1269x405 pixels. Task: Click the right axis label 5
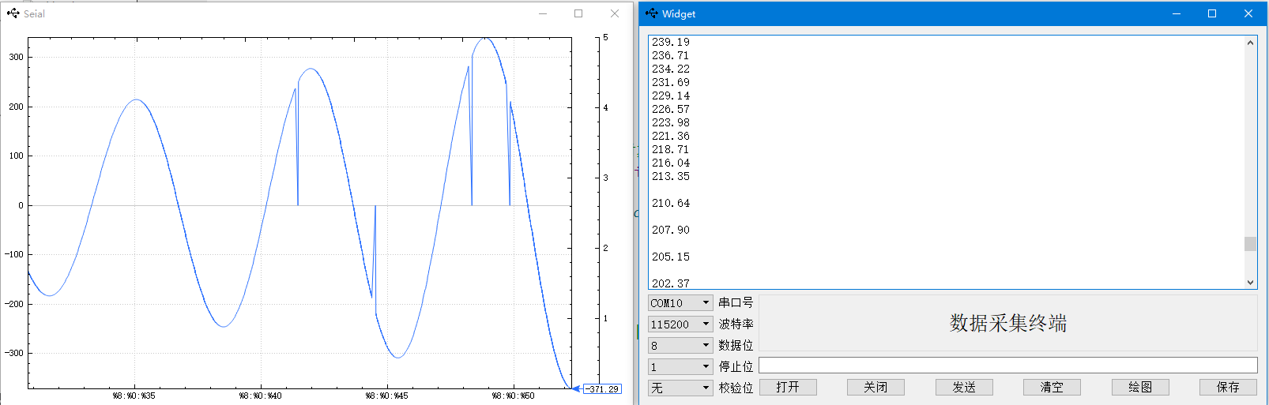coord(606,37)
